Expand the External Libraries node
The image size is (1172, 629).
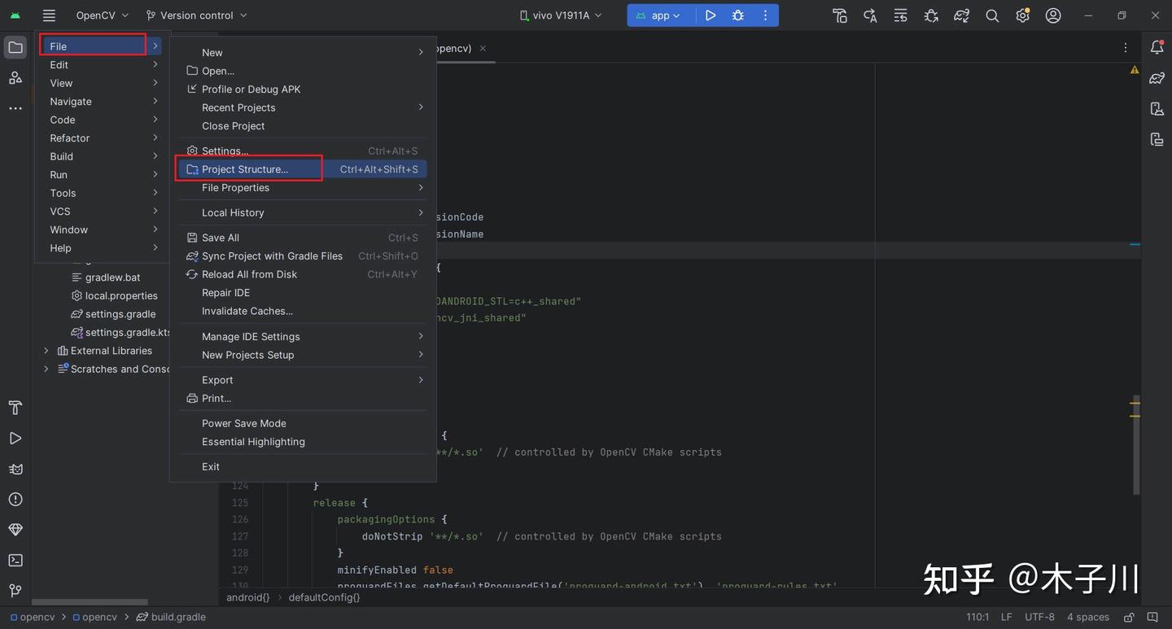click(46, 350)
